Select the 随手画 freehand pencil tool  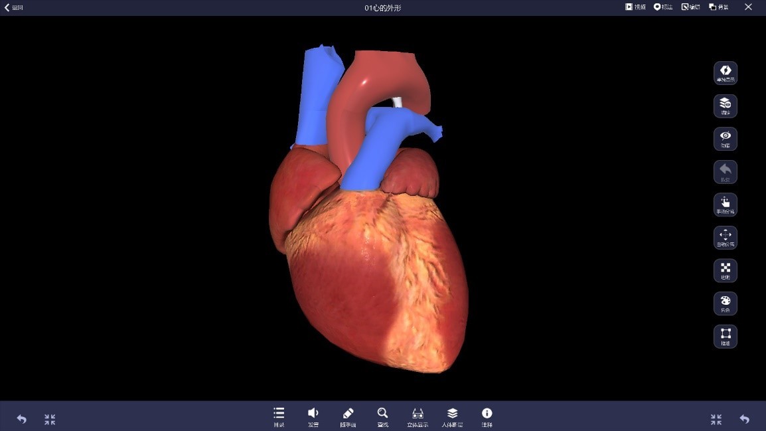[348, 417]
